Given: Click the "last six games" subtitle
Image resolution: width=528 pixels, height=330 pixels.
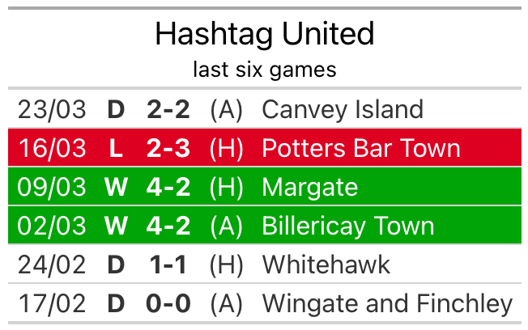Looking at the screenshot, I should tap(264, 70).
